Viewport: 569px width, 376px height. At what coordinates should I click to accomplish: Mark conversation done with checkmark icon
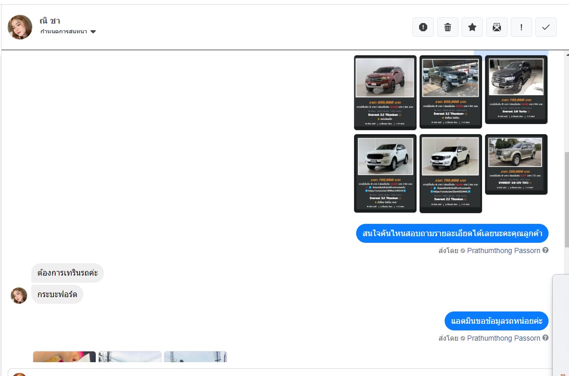point(546,27)
